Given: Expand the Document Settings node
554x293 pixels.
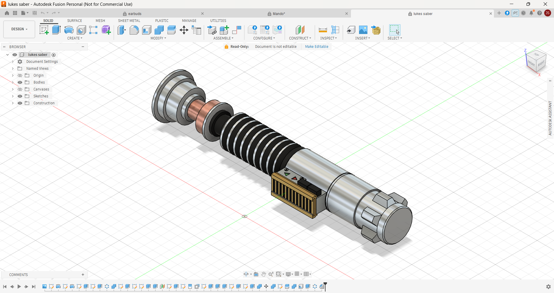Looking at the screenshot, I should pos(13,62).
